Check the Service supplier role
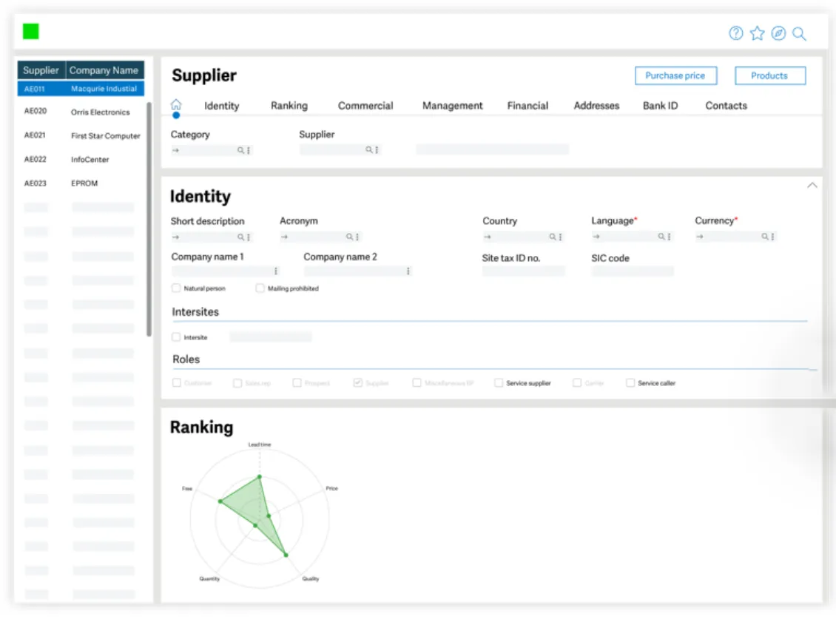836x622 pixels. pos(499,382)
